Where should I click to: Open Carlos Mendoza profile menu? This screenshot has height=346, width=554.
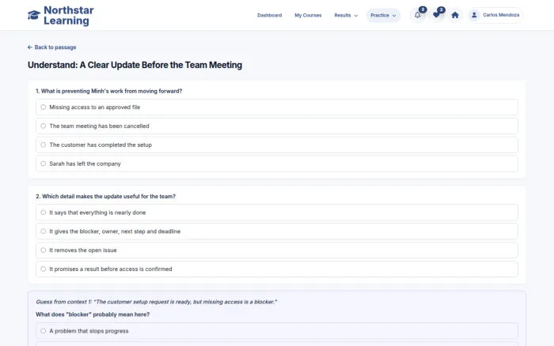[x=495, y=15]
